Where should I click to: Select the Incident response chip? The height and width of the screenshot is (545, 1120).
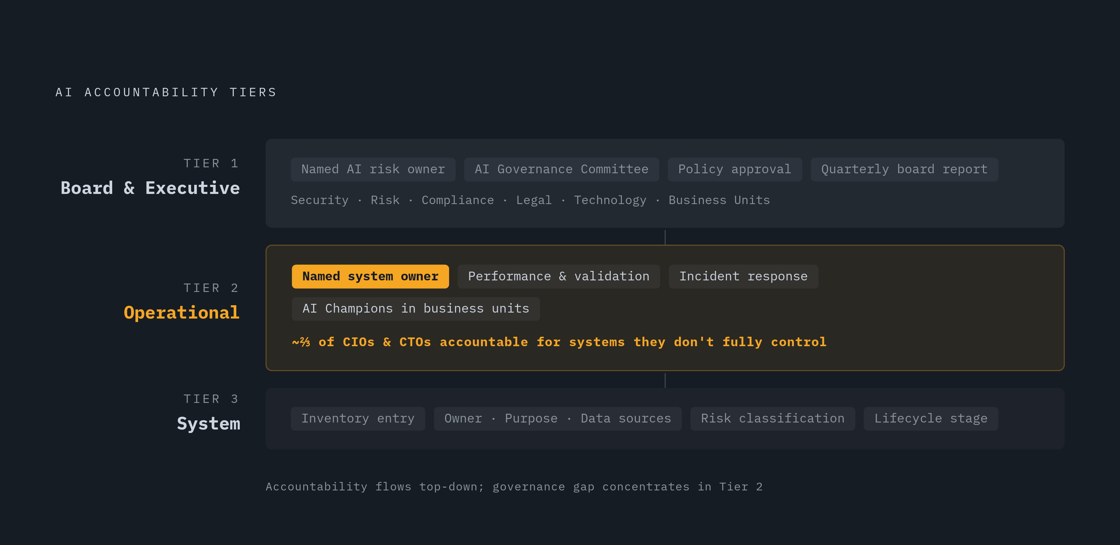[x=744, y=277]
